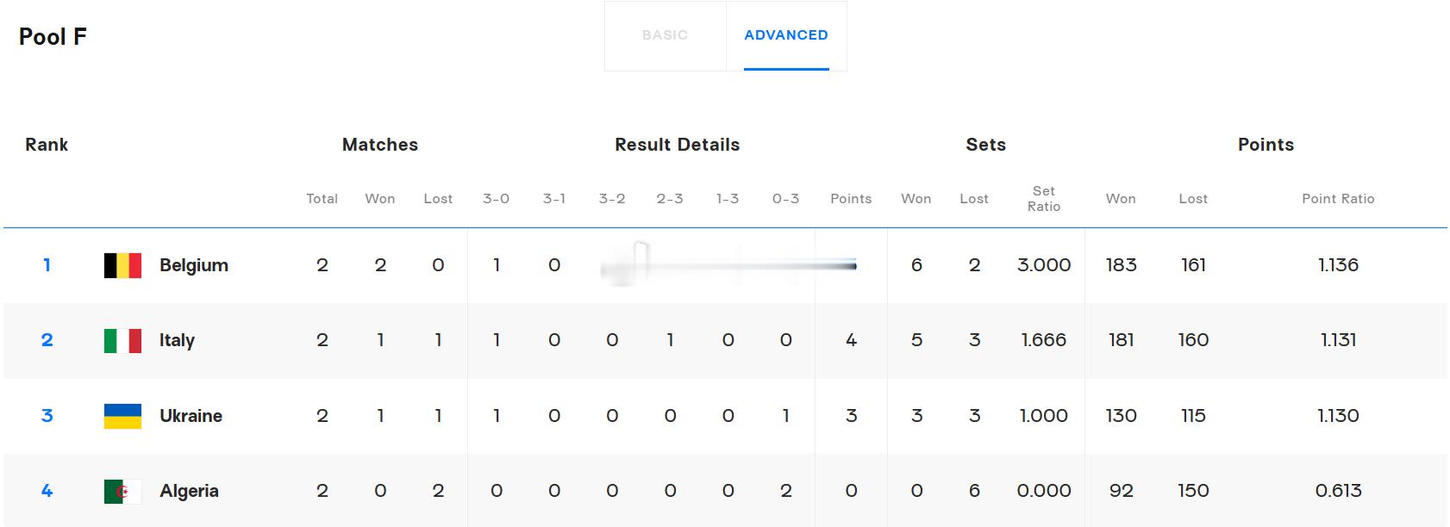Click the Belgium flag icon

point(122,265)
